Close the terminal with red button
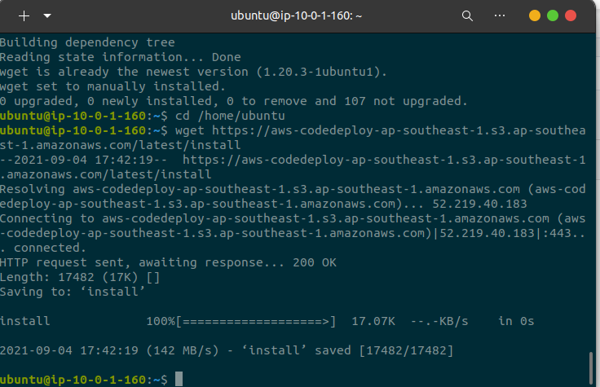This screenshot has width=600, height=387. 571,15
